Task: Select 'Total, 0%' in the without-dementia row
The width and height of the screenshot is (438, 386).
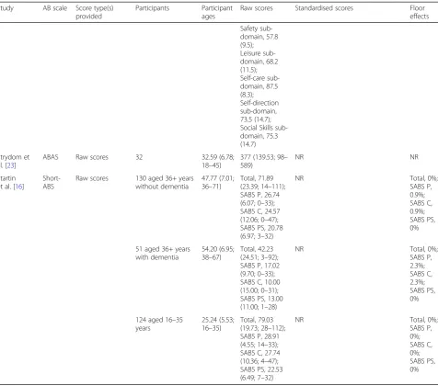Action: [x=423, y=178]
